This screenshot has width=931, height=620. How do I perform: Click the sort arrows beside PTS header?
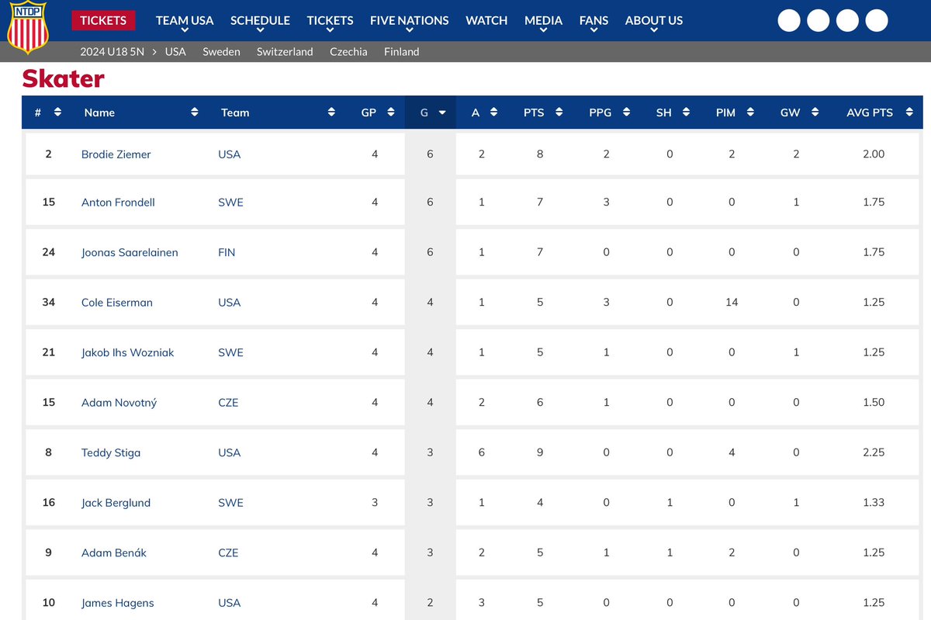point(560,112)
